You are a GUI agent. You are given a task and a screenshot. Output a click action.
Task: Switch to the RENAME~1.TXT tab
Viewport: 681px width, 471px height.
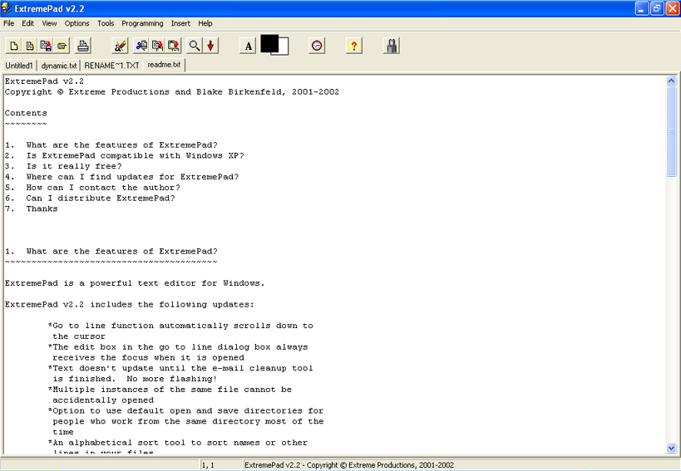111,66
